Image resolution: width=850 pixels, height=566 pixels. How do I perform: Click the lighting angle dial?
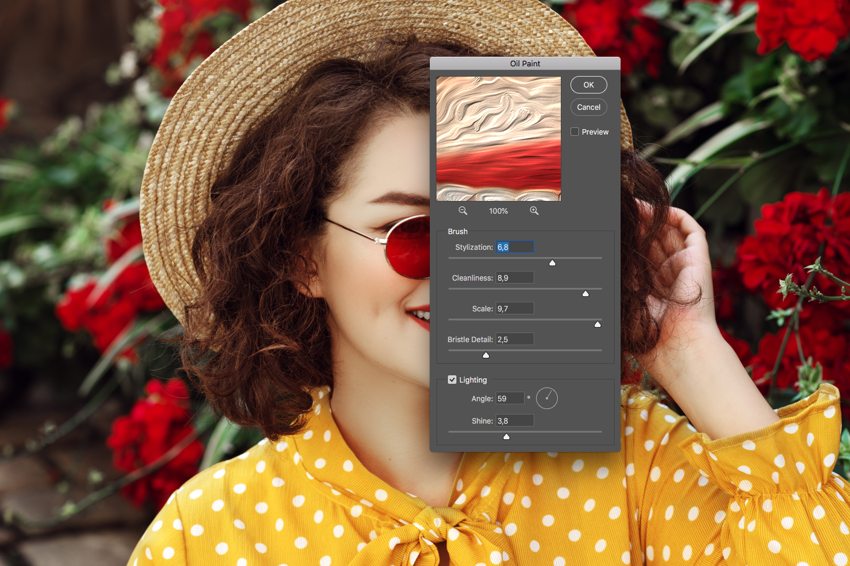tap(547, 398)
